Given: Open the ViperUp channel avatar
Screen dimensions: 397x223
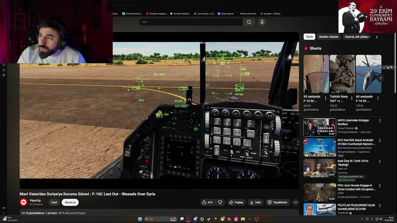Looking at the screenshot, I should click(24, 202).
